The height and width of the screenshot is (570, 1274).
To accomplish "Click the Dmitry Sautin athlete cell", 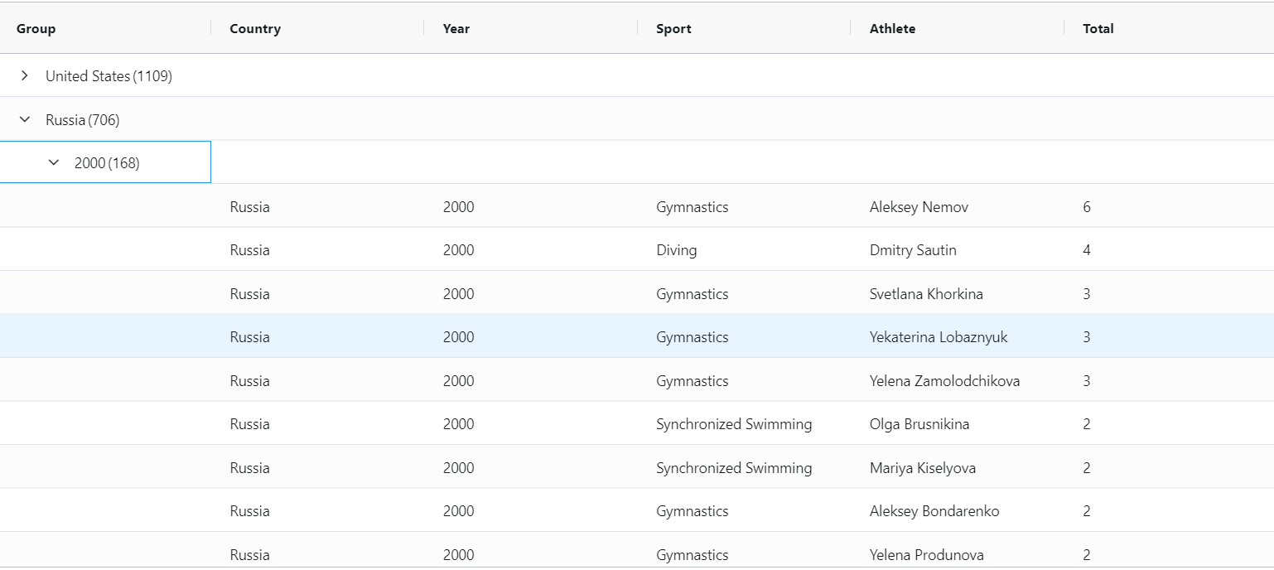I will point(913,250).
